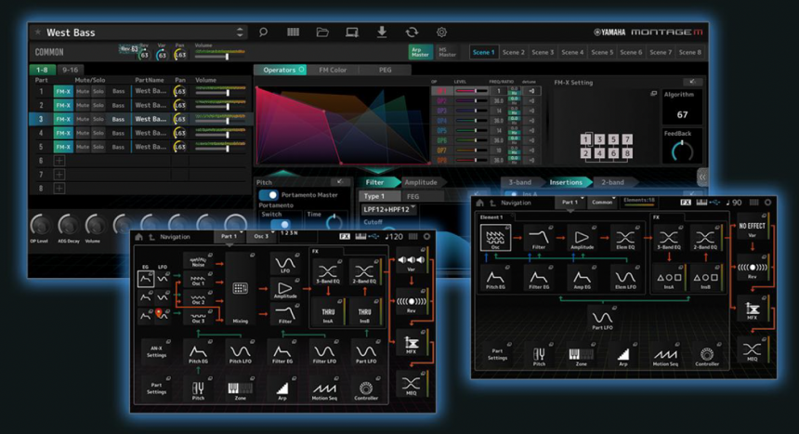Open Pitch LFO block in Osc 3 navigation window

click(240, 353)
